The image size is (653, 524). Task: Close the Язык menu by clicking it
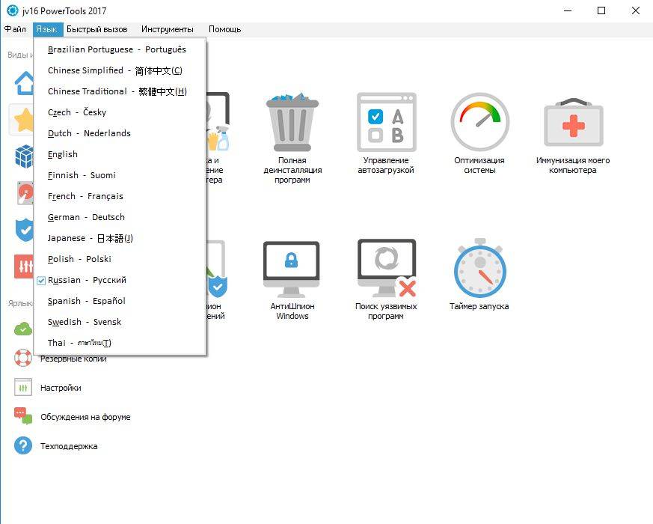pos(46,29)
